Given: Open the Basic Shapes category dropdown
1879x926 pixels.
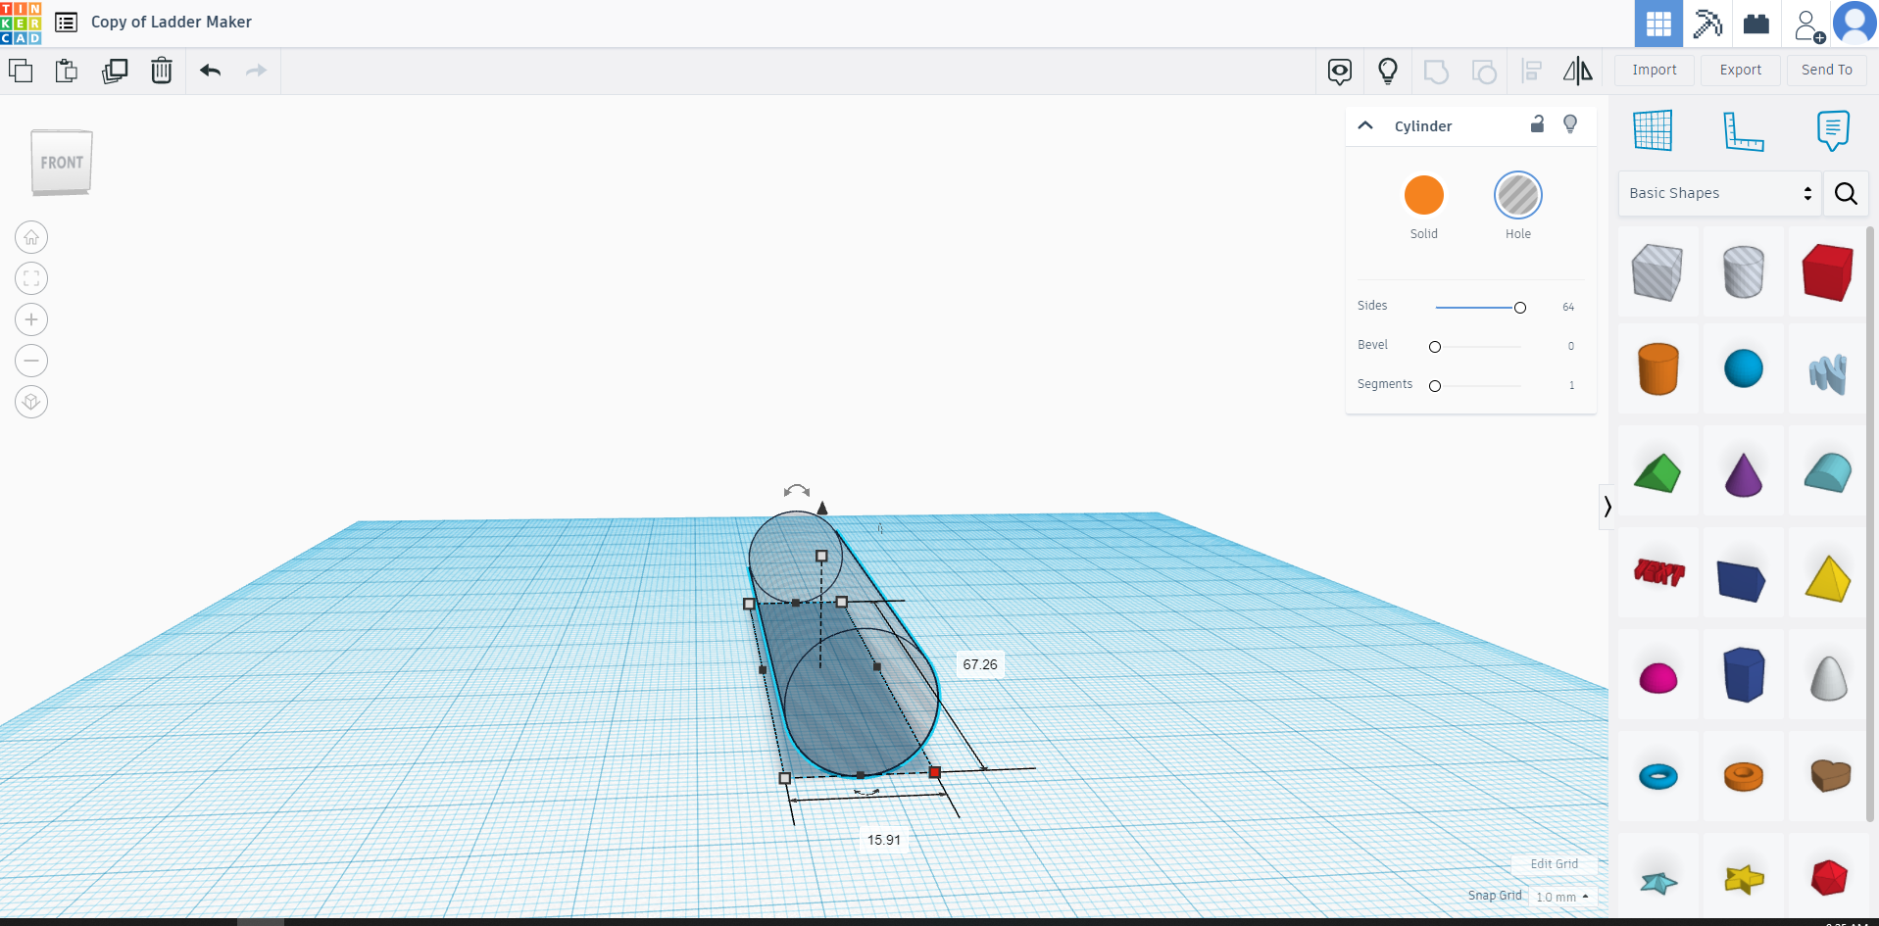Looking at the screenshot, I should click(x=1717, y=193).
